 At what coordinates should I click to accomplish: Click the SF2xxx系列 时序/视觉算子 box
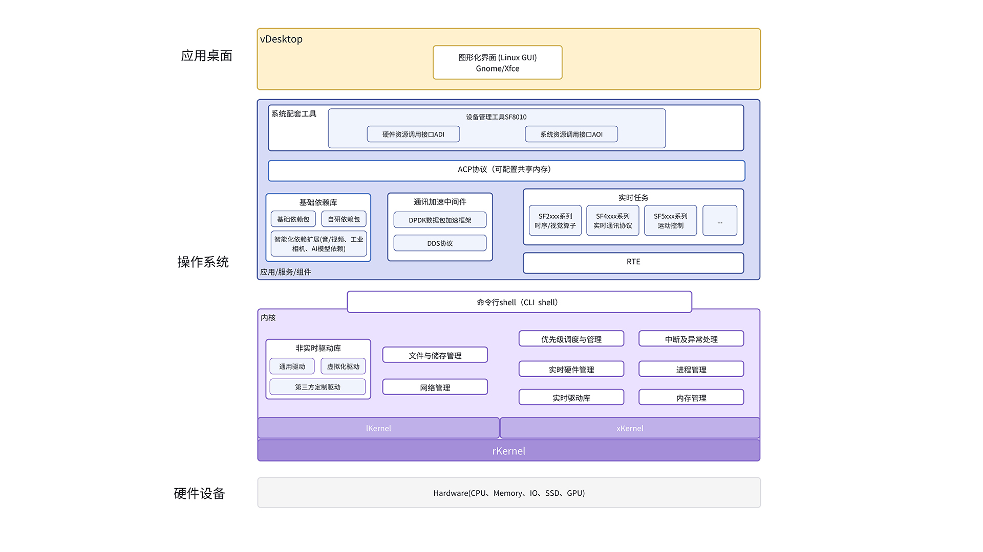click(x=555, y=221)
